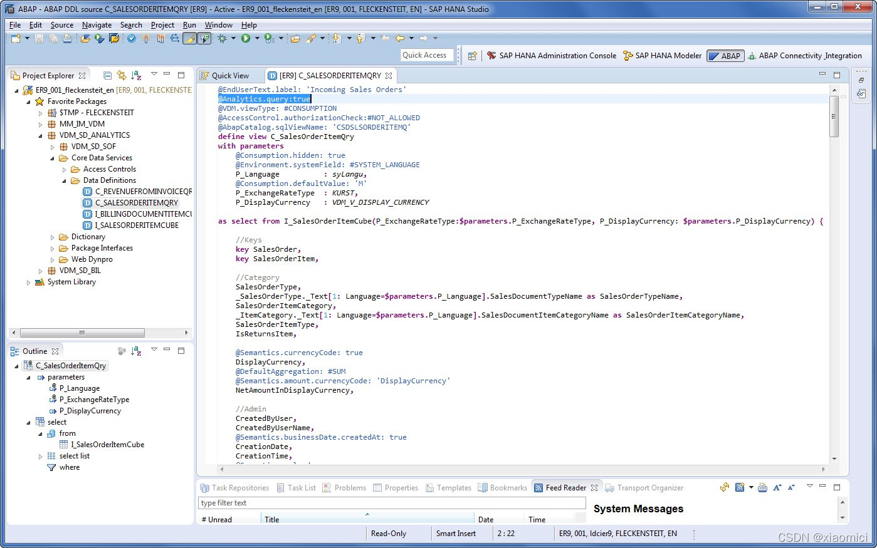Toggle alphabetical sorting in Outline view

coord(136,351)
